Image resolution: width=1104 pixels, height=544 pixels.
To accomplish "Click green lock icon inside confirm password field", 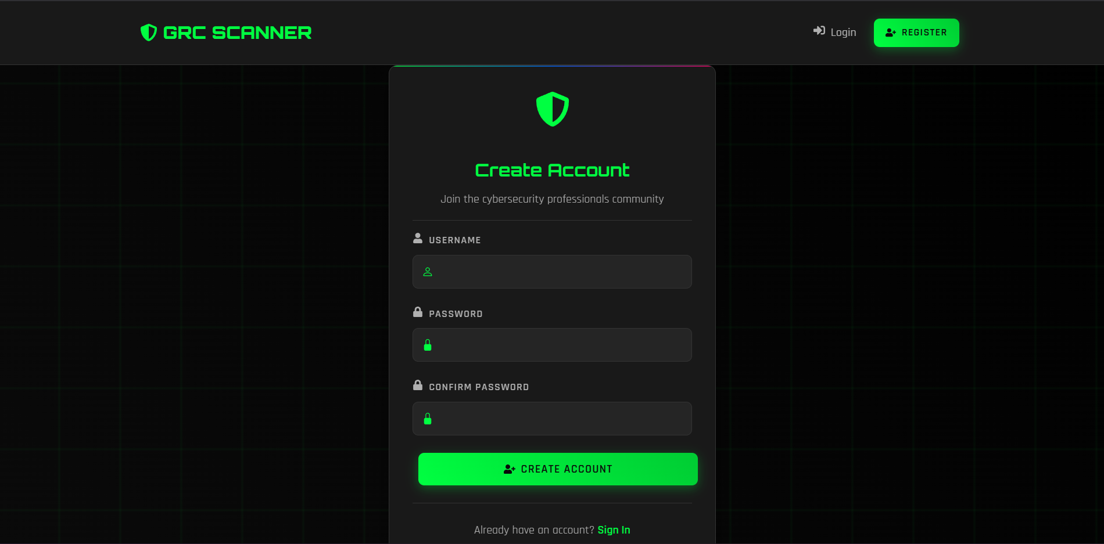I will pyautogui.click(x=428, y=419).
